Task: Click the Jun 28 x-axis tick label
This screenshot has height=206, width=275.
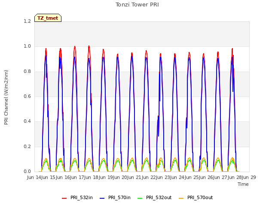Action: coord(235,177)
